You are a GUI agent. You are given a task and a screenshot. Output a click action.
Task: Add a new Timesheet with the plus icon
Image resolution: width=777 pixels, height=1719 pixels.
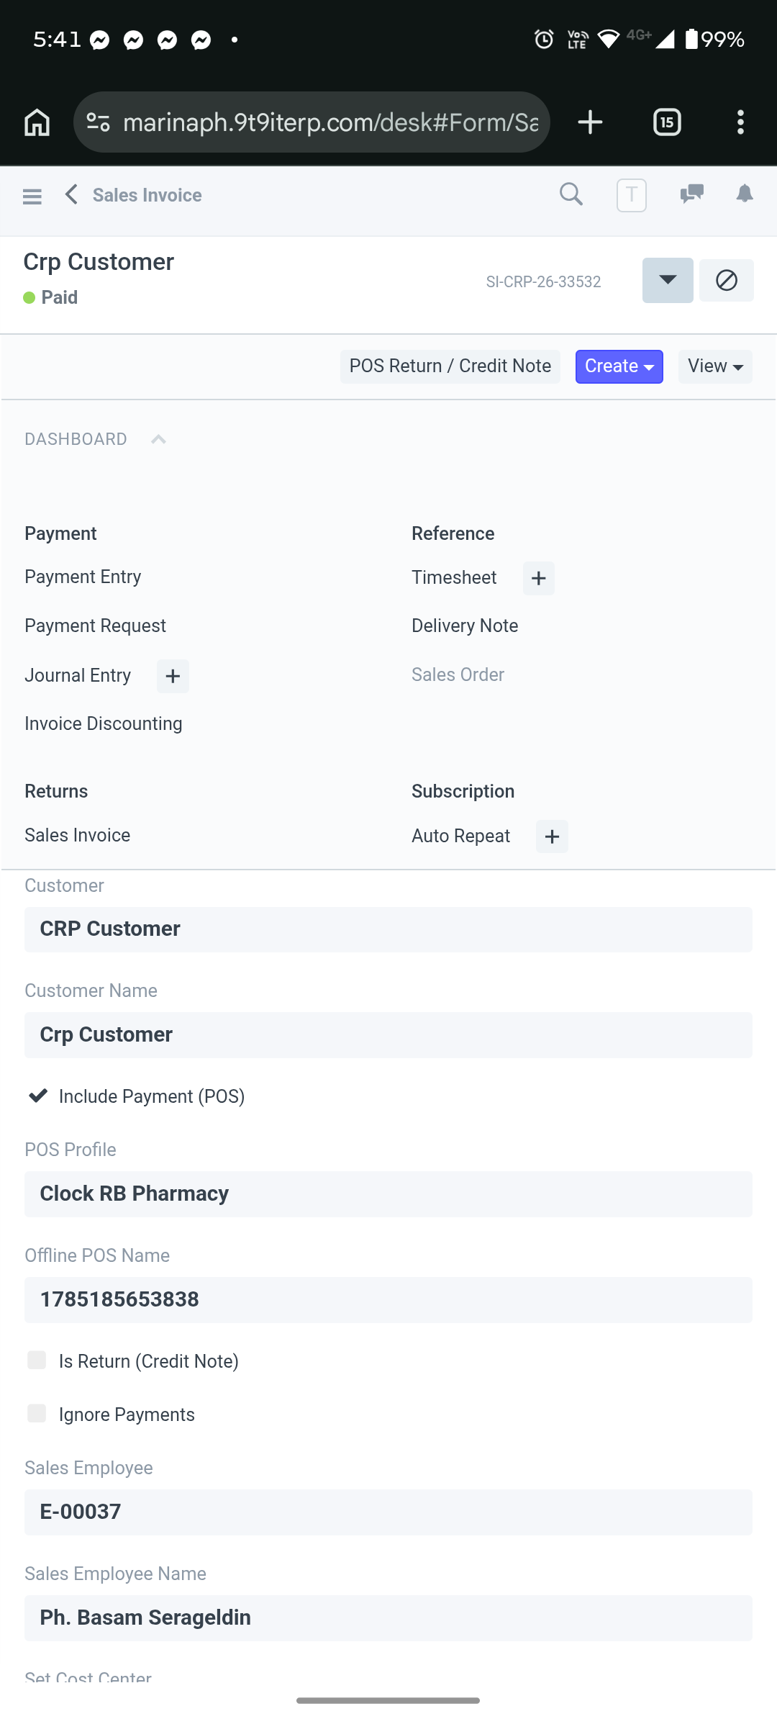(x=539, y=578)
